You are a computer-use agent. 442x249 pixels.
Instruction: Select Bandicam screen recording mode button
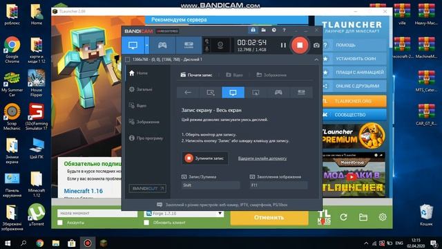[133, 46]
